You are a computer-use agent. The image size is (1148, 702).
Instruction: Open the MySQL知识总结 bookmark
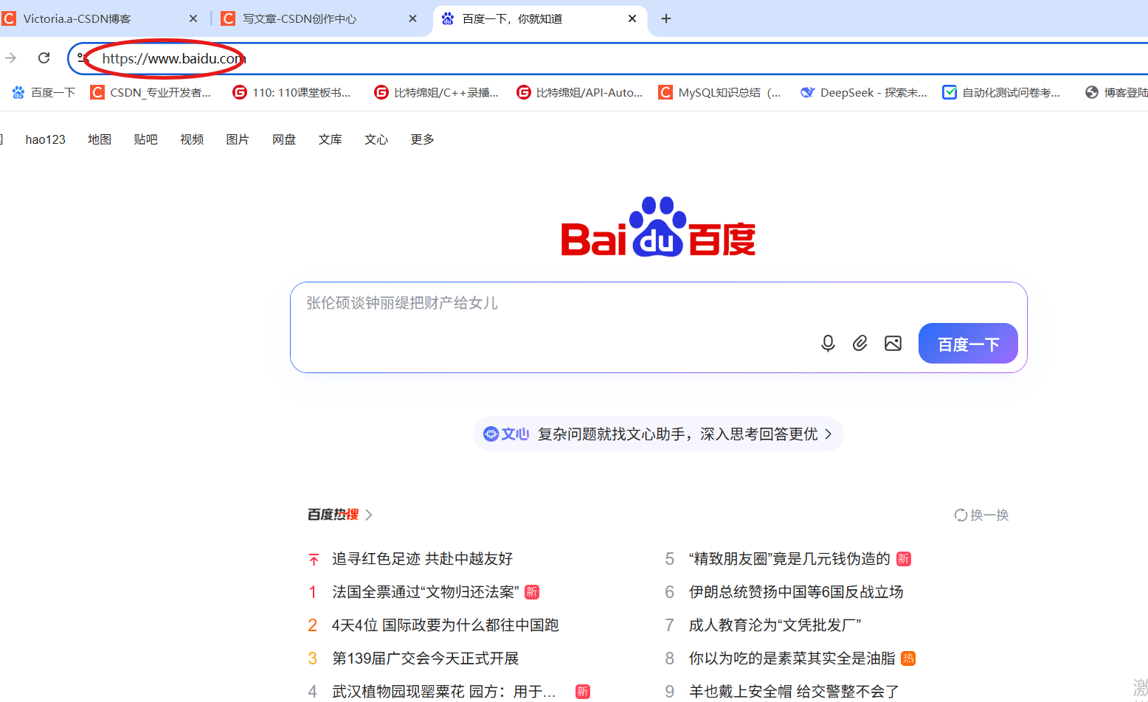coord(720,92)
